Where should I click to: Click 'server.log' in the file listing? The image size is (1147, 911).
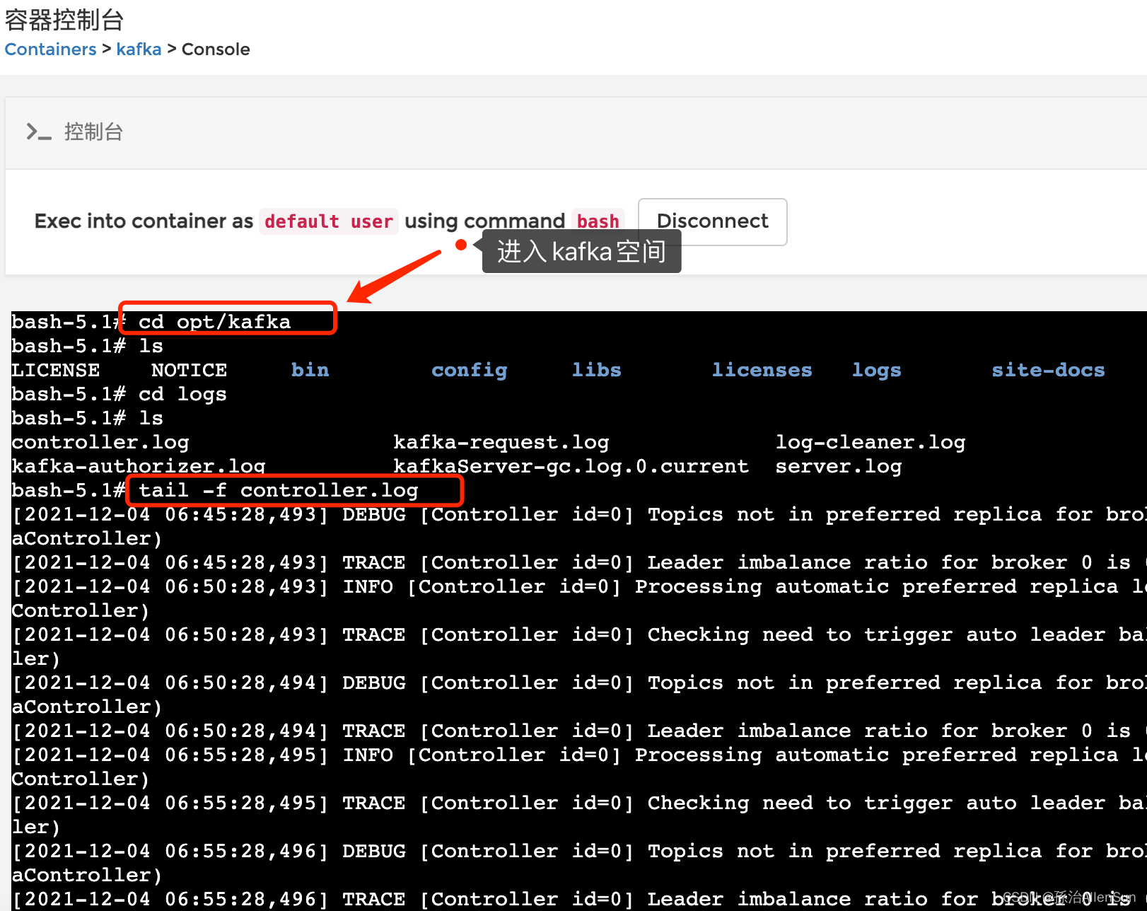point(839,466)
